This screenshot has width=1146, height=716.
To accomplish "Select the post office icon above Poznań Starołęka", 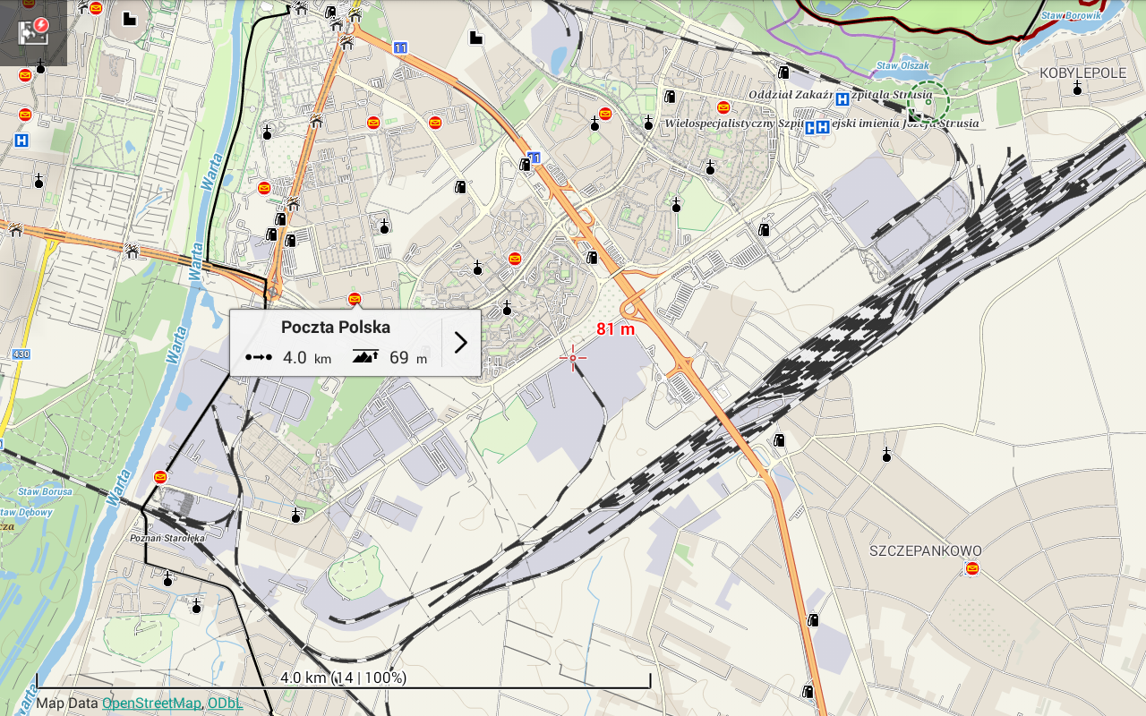I will pyautogui.click(x=160, y=477).
